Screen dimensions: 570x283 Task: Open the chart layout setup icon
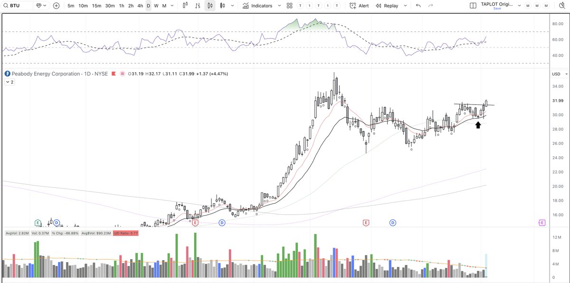coord(473,6)
